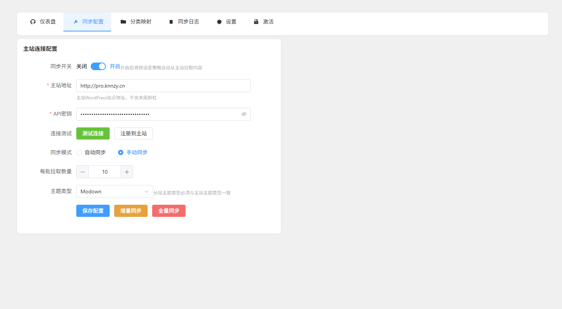Click the gear icon beside 设置
This screenshot has height=309, width=562.
point(219,22)
